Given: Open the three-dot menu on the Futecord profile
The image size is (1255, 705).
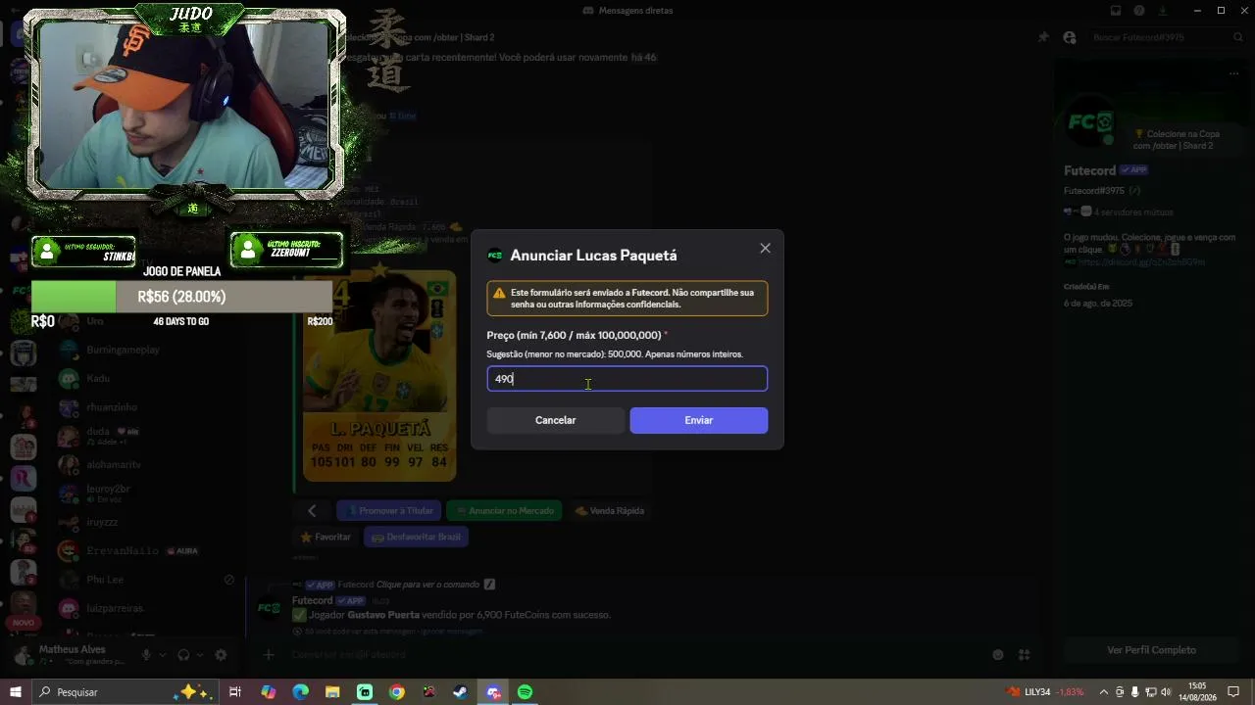Looking at the screenshot, I should pos(1233,73).
